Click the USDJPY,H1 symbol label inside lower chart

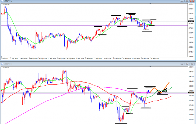[6, 68]
